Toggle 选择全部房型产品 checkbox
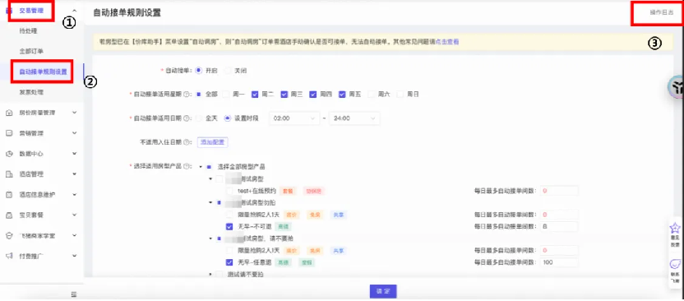 coord(210,167)
